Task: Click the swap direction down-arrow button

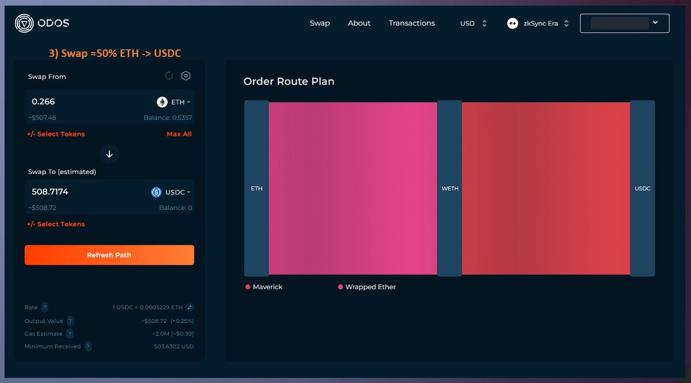Action: coord(109,154)
